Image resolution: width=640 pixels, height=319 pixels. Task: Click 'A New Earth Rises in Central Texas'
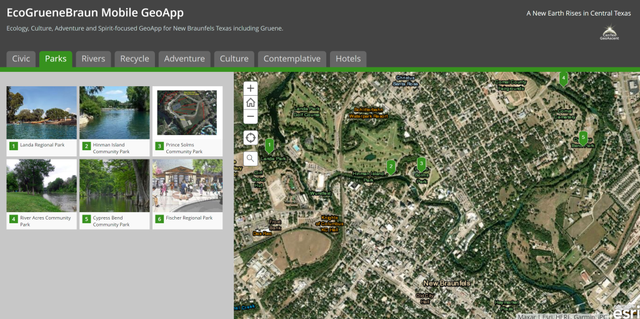[x=578, y=13]
